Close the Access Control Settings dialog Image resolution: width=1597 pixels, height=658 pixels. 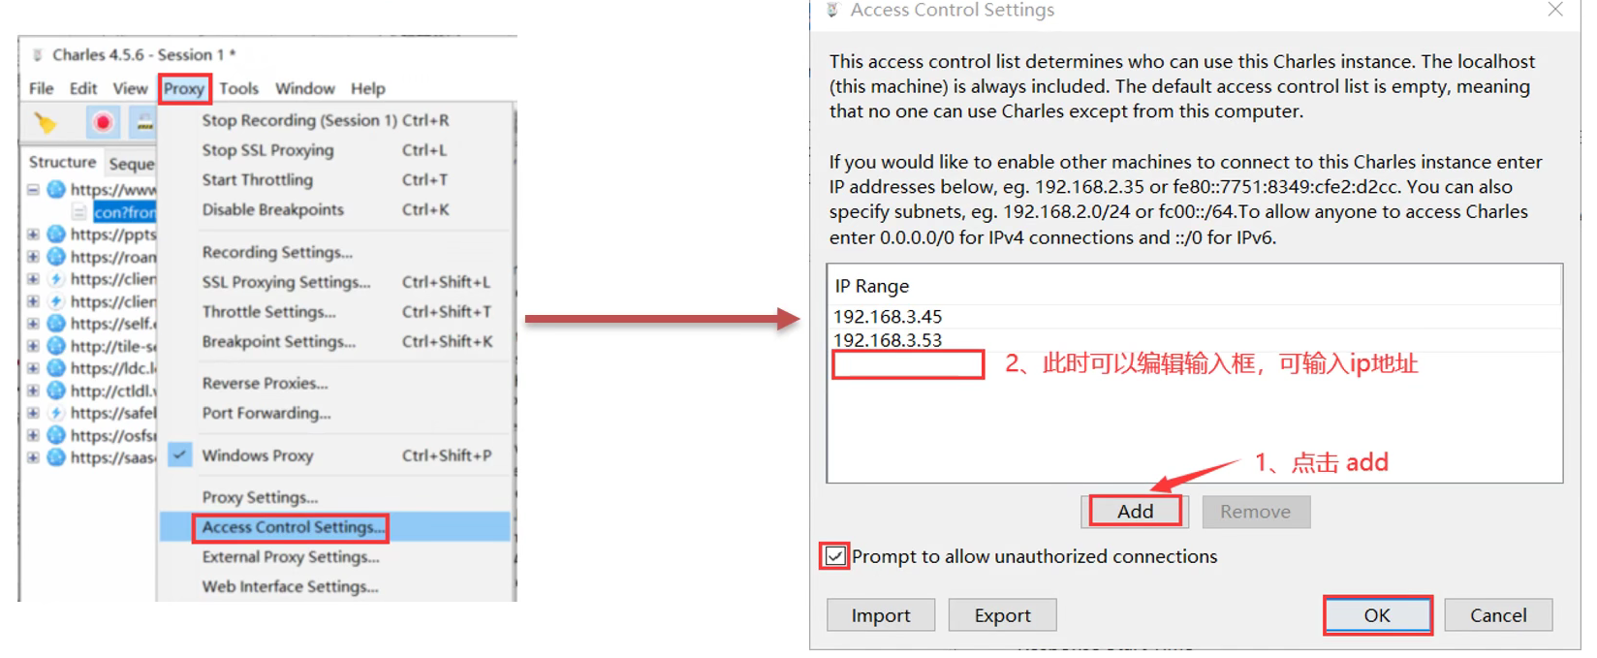[x=1554, y=10]
